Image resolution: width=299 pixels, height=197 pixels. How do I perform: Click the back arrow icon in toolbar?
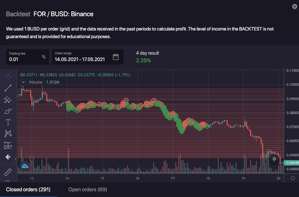[8, 157]
